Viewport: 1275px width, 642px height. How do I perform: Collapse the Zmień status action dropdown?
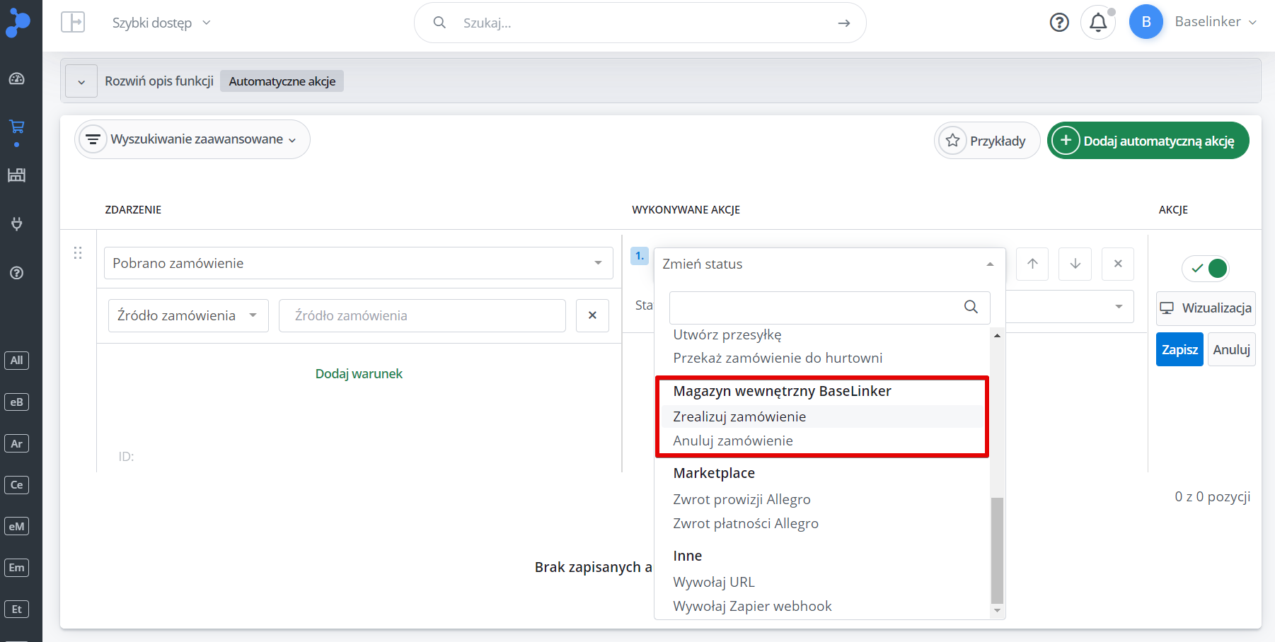tap(829, 264)
